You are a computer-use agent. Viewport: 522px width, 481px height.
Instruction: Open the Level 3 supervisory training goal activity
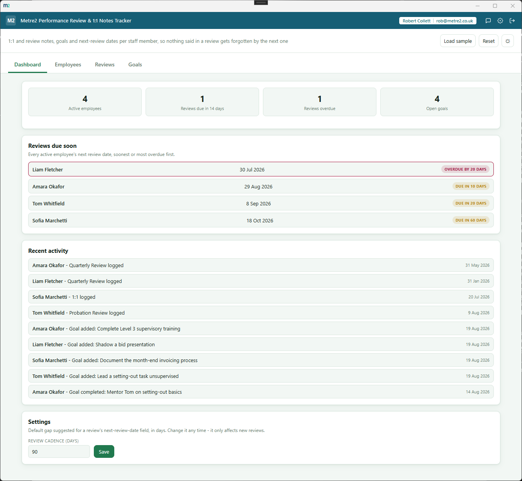click(x=261, y=329)
